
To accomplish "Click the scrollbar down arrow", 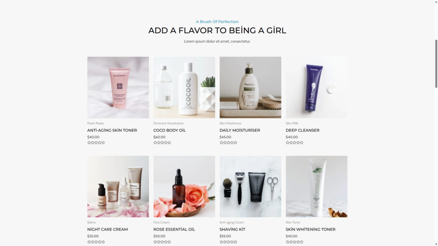I will pyautogui.click(x=436, y=244).
